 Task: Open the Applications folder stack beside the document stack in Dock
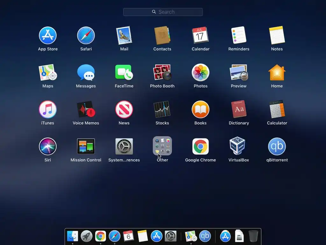225,236
